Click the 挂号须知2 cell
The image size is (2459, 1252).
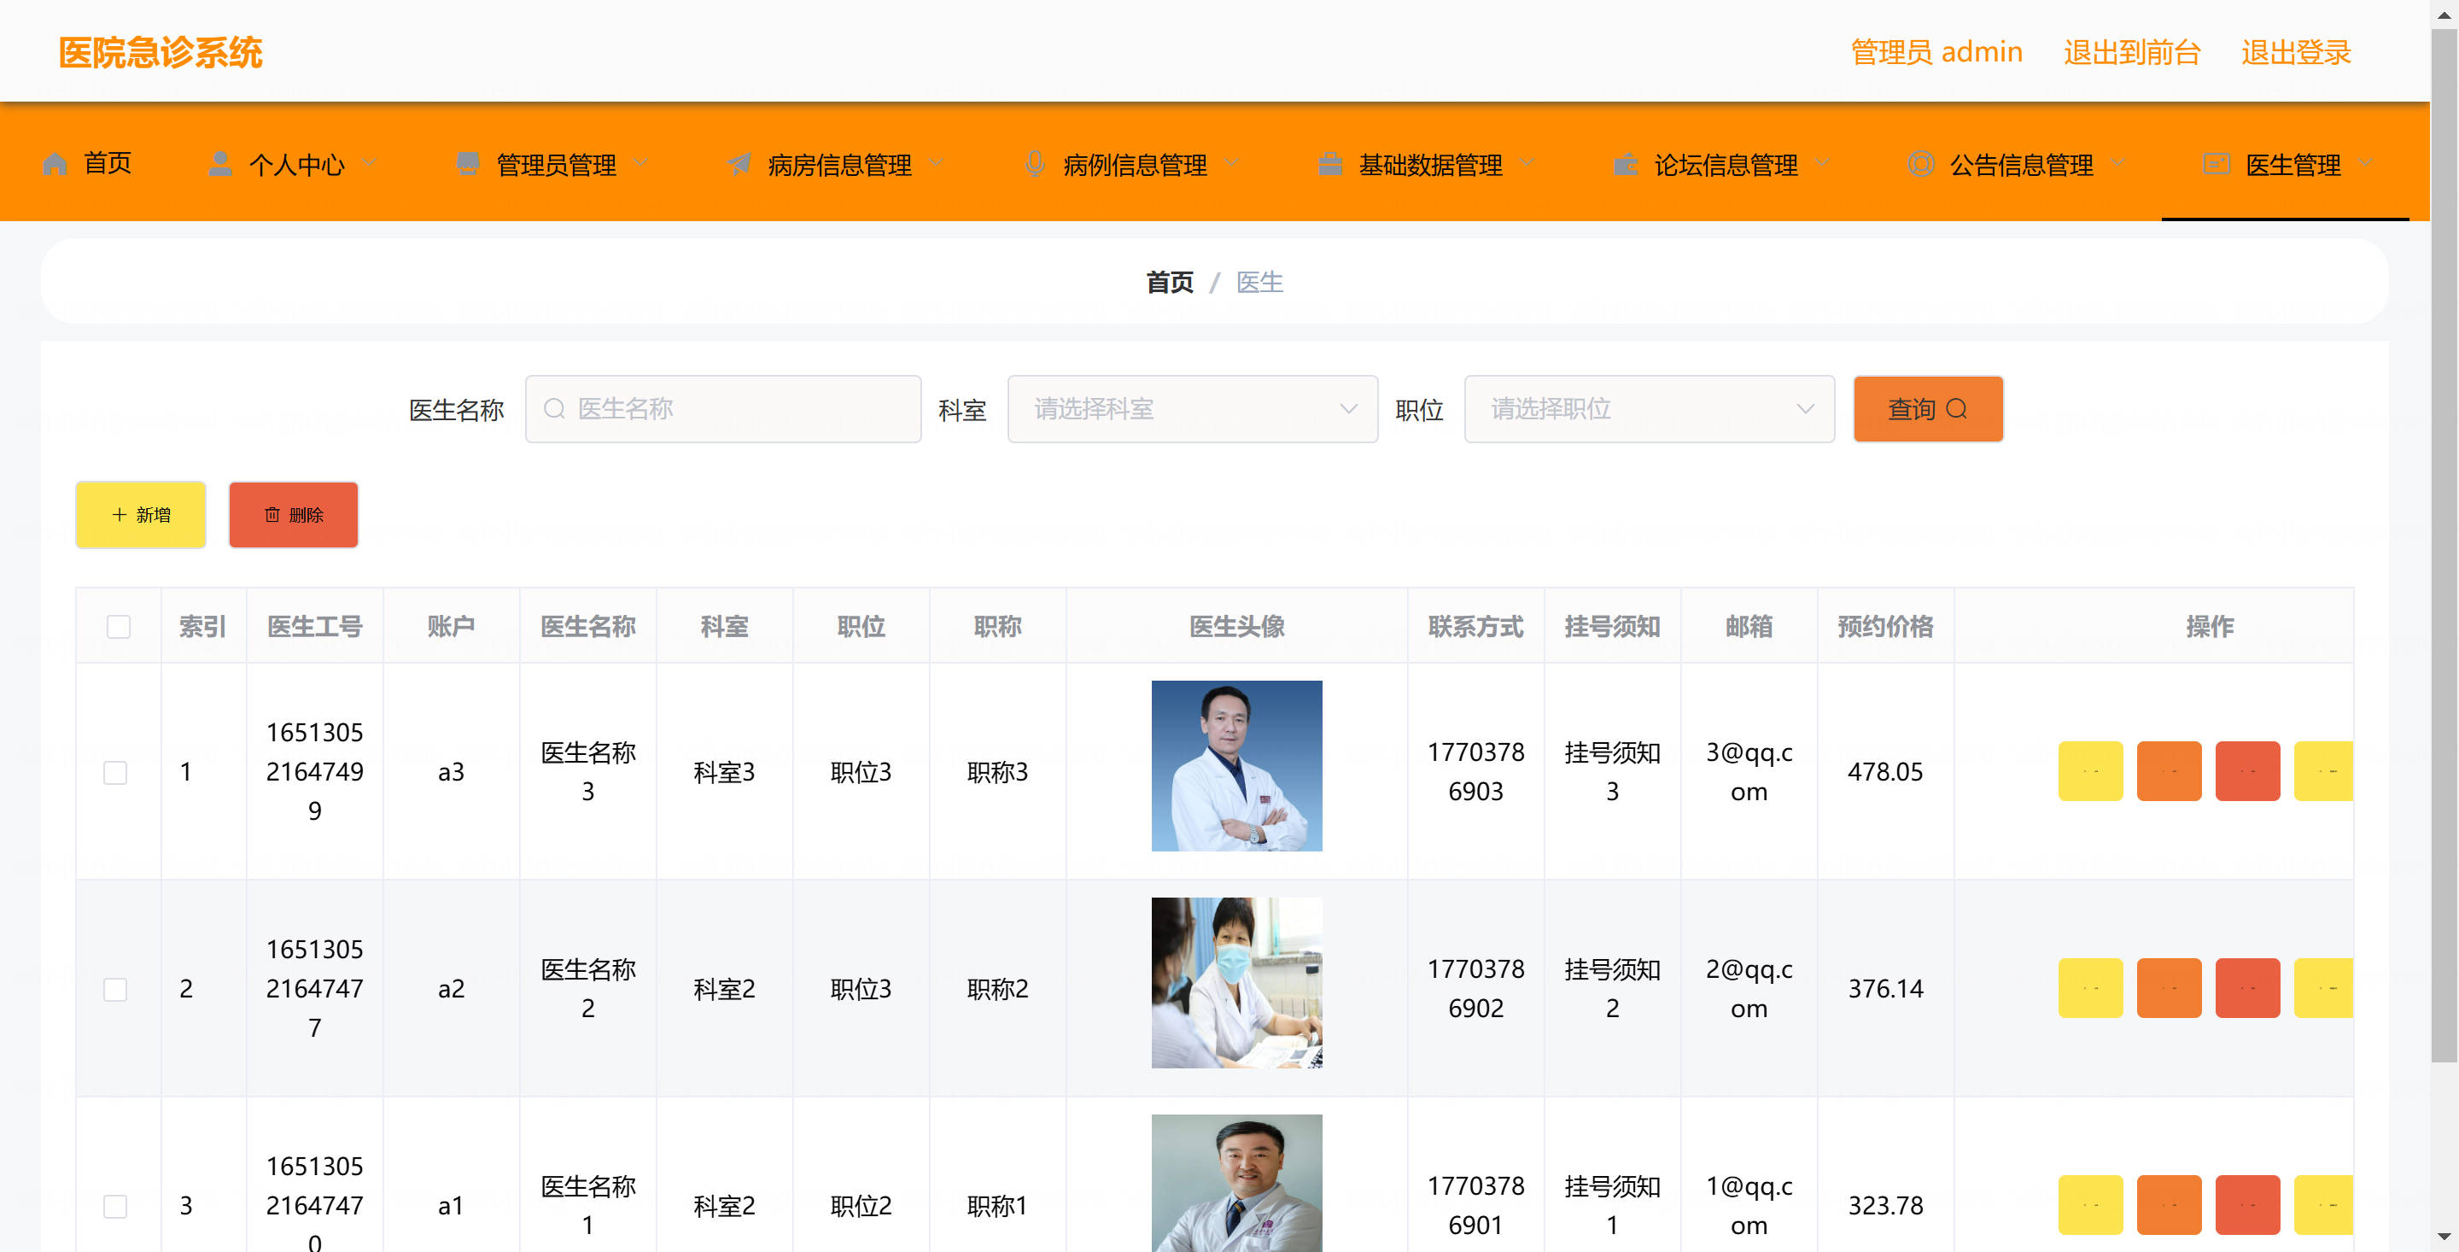[x=1611, y=988]
